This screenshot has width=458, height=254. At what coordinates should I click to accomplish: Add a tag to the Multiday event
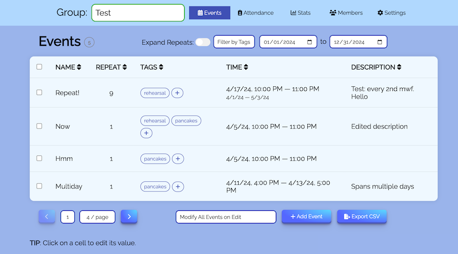pos(178,187)
